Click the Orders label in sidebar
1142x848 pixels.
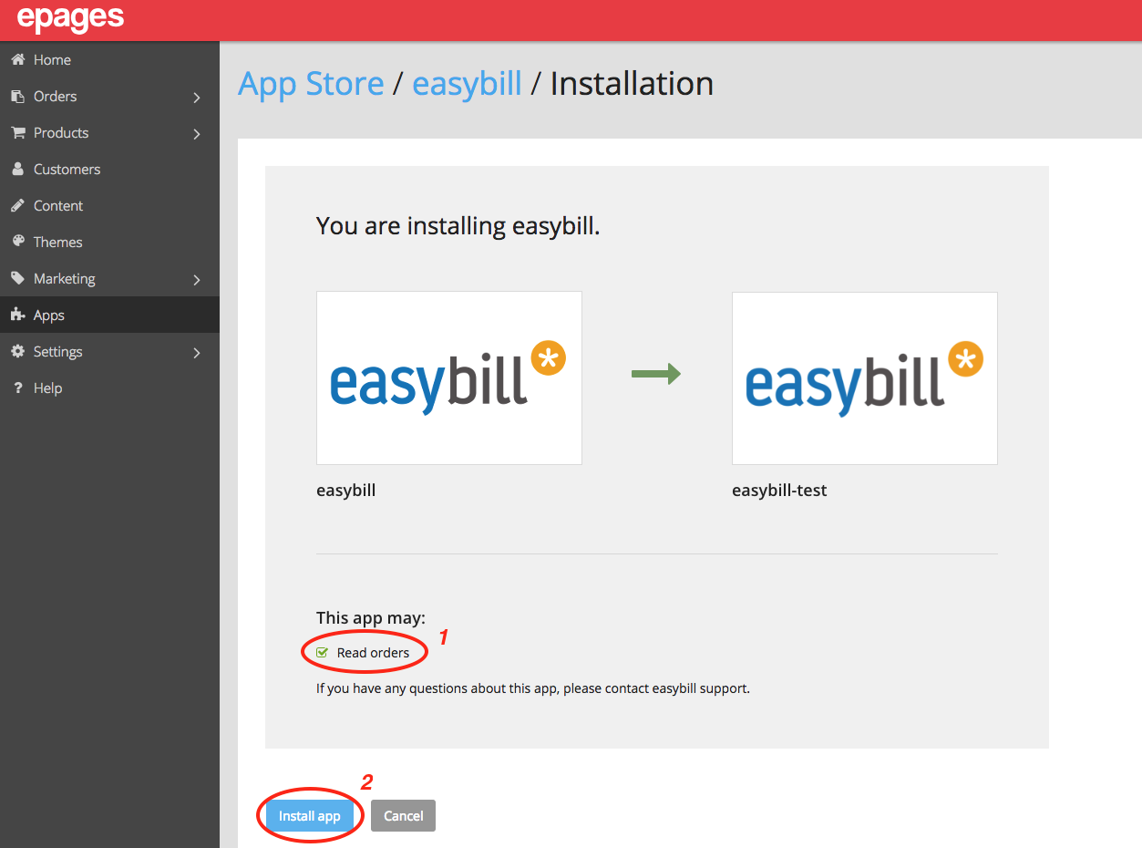(x=55, y=96)
